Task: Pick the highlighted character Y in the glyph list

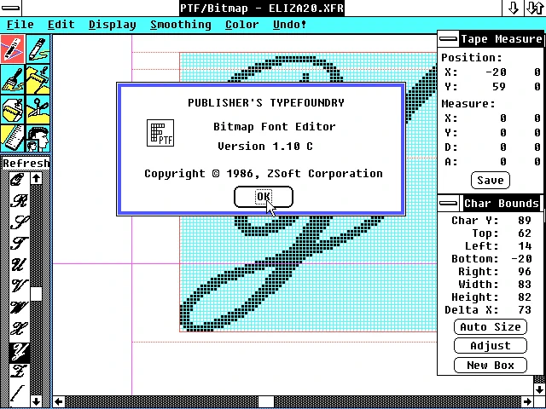Action: pyautogui.click(x=19, y=351)
